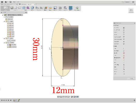Screen dimensions: 136x103
Task: Click the Undo arrow icon
Action: click(14, 2)
